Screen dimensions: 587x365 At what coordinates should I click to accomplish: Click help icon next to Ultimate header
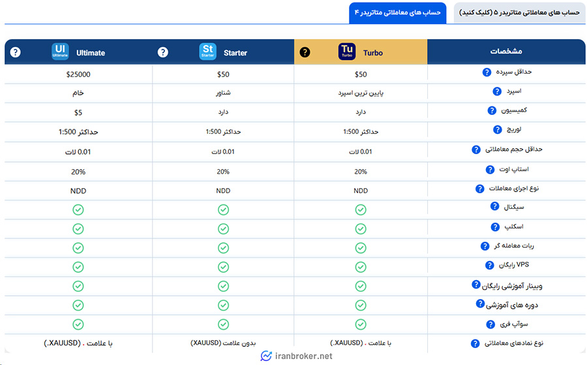pyautogui.click(x=16, y=52)
